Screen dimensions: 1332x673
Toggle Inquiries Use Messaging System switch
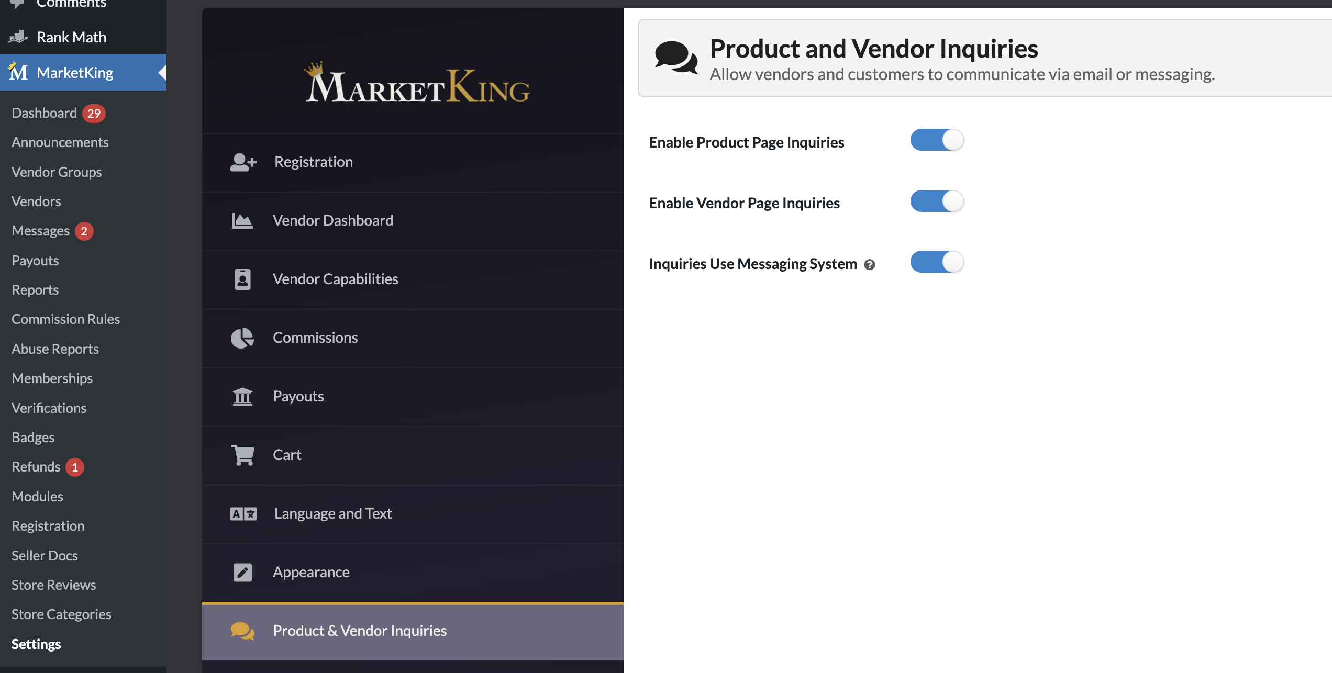(937, 262)
